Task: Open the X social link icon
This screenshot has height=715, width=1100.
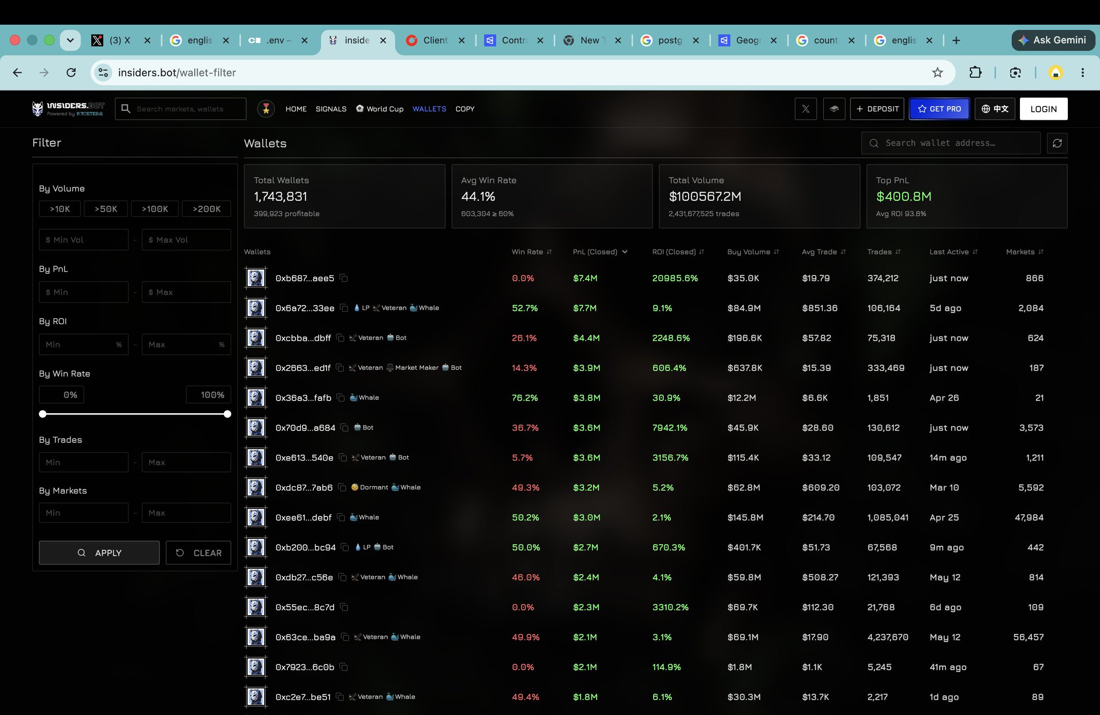Action: [806, 109]
